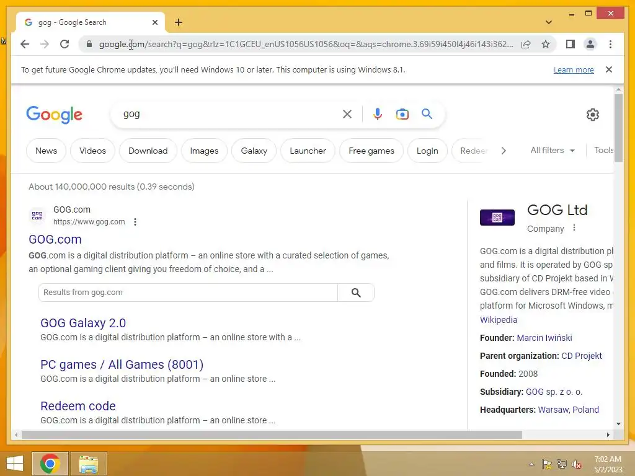Select the Download filter chip
635x476 pixels.
tap(148, 151)
